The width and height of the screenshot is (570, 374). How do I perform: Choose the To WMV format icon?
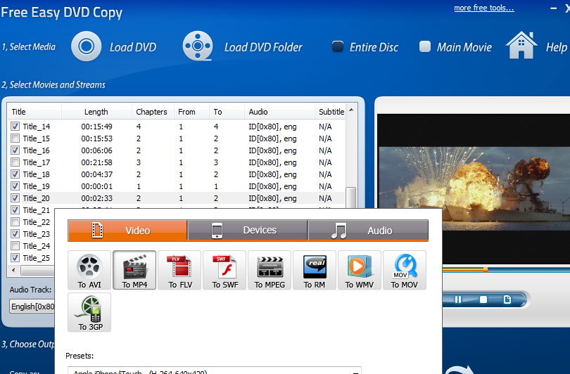click(360, 270)
